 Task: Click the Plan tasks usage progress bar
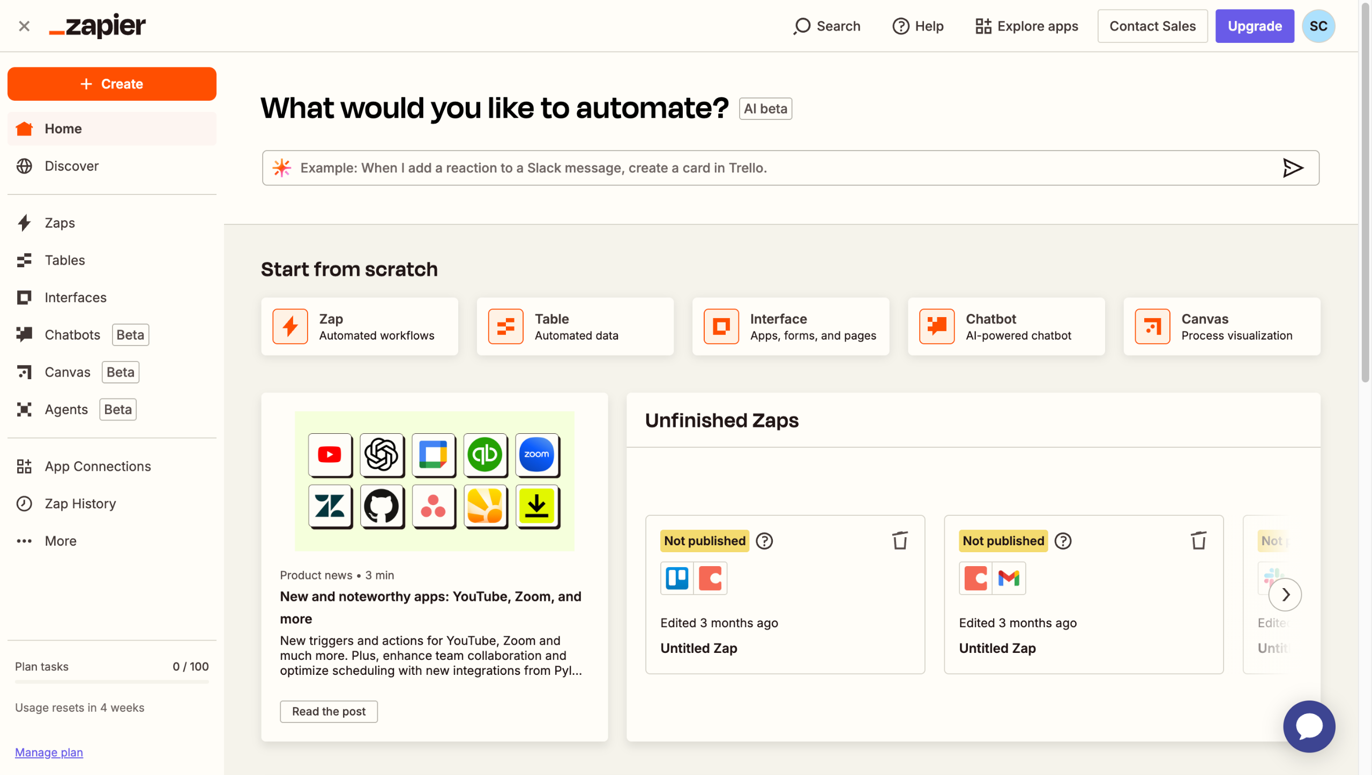(111, 682)
